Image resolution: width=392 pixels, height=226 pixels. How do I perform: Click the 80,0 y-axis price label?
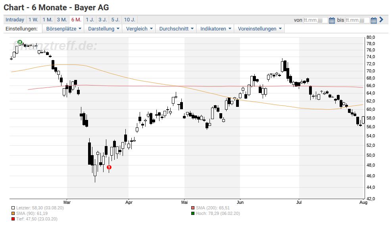pos(371,38)
